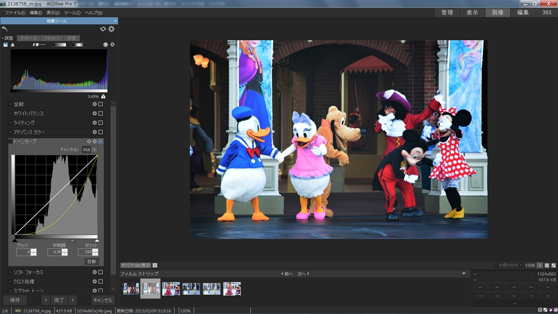Image resolution: width=558 pixels, height=314 pixels.
Task: Open the zoom percentage dropdown arrow
Action: point(540,265)
